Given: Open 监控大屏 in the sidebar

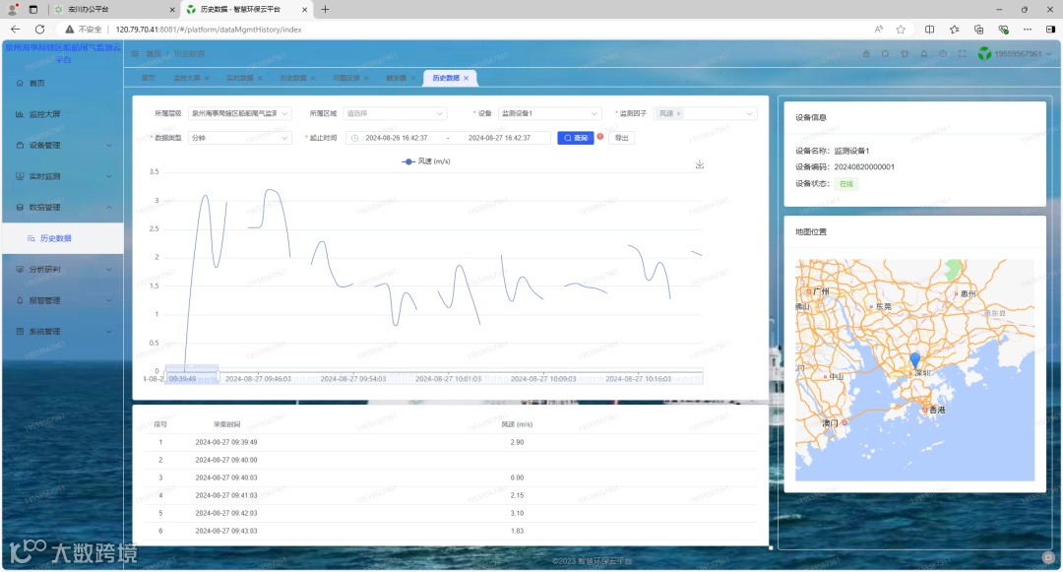Looking at the screenshot, I should pos(63,114).
